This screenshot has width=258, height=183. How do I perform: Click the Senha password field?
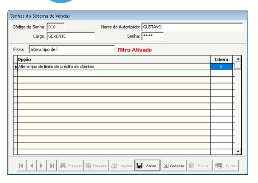(153, 36)
